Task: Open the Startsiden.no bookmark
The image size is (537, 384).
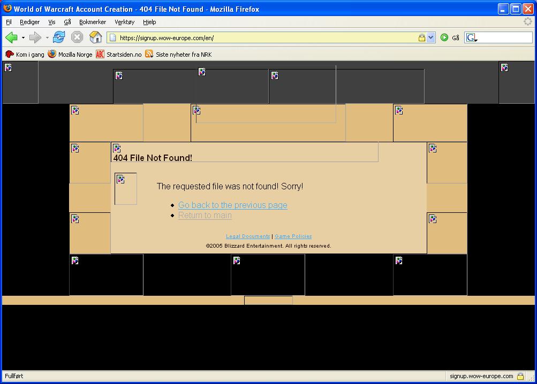Action: tap(119, 55)
